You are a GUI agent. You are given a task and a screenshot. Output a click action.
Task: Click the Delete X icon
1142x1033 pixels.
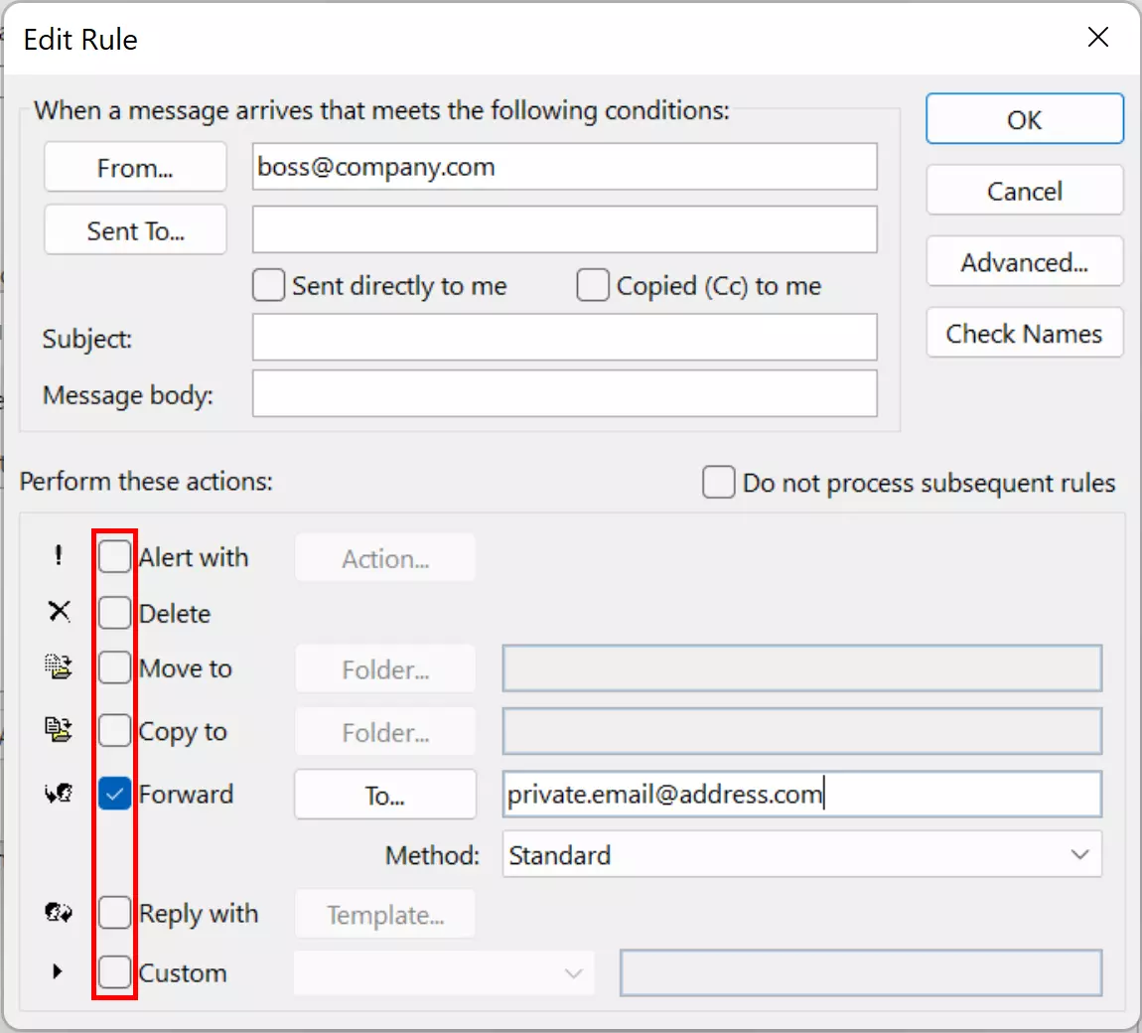coord(59,611)
